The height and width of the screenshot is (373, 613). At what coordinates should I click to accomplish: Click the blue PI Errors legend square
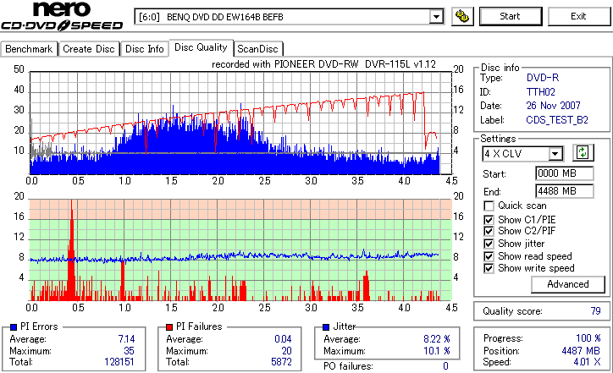coord(14,327)
